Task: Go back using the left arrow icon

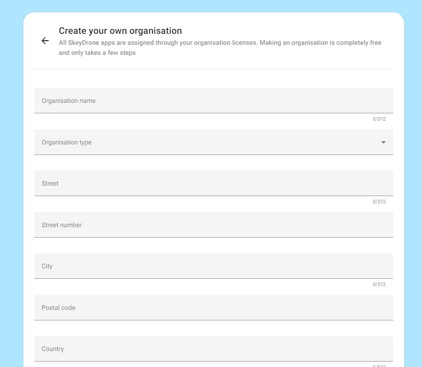Action: [x=45, y=41]
